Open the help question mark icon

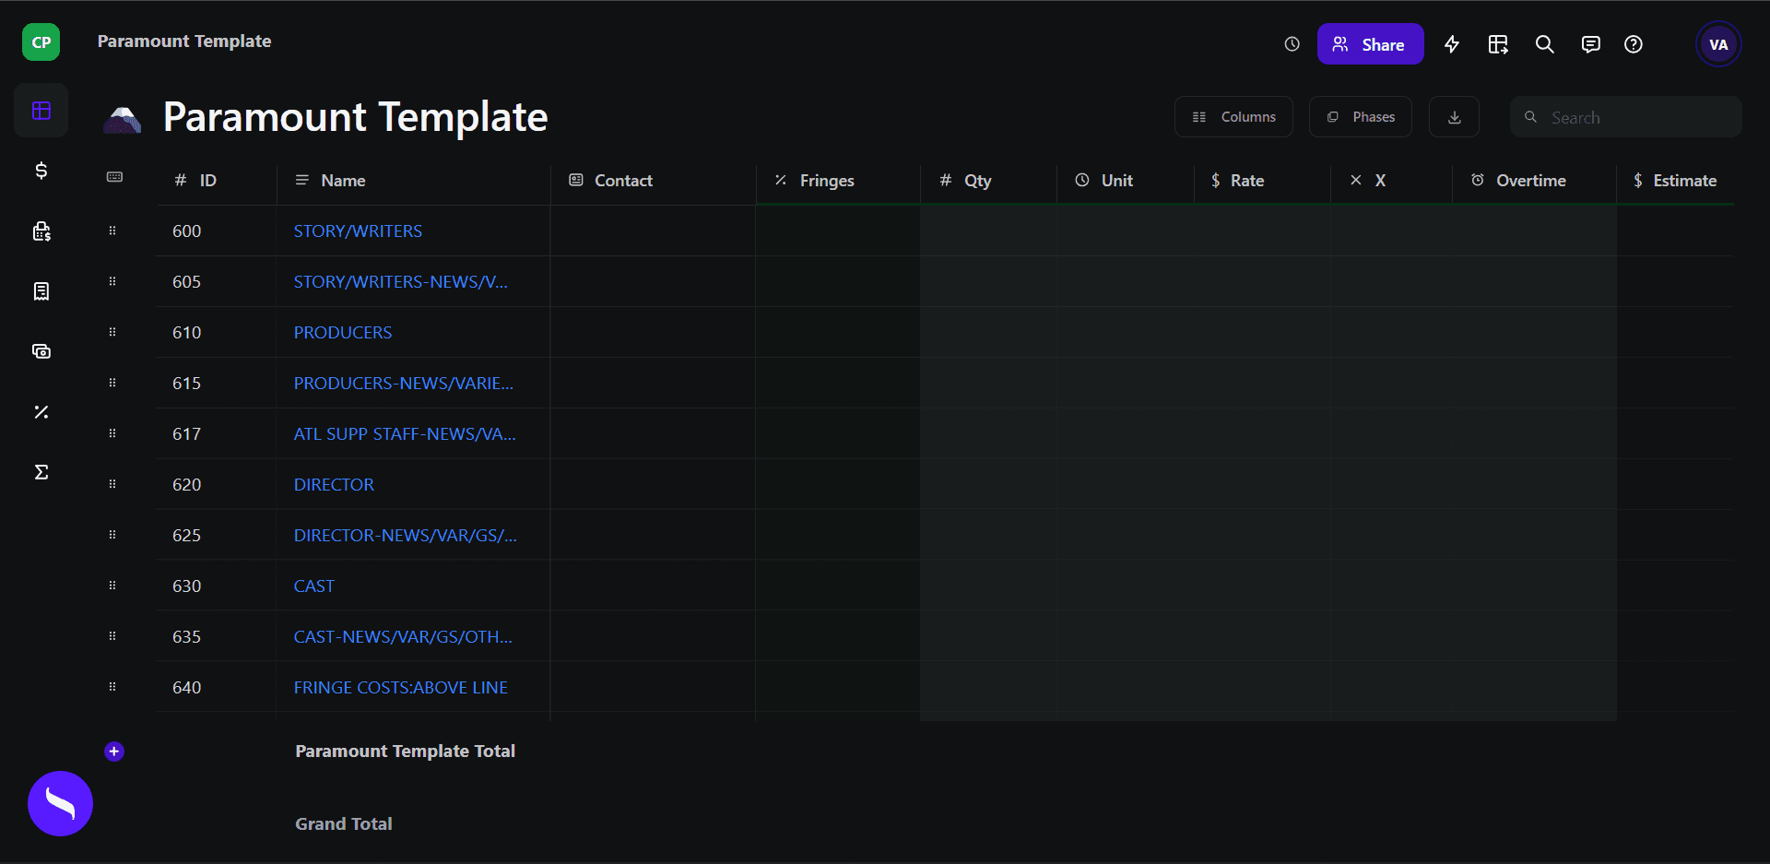pos(1633,44)
